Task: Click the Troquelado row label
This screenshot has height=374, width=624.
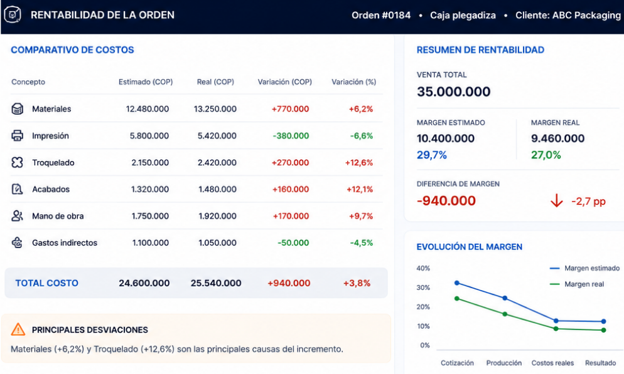Action: tap(53, 163)
